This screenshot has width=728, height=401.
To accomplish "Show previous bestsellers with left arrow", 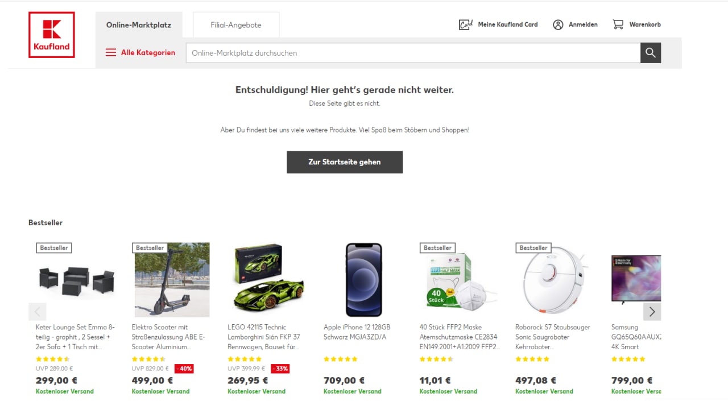I will 38,312.
